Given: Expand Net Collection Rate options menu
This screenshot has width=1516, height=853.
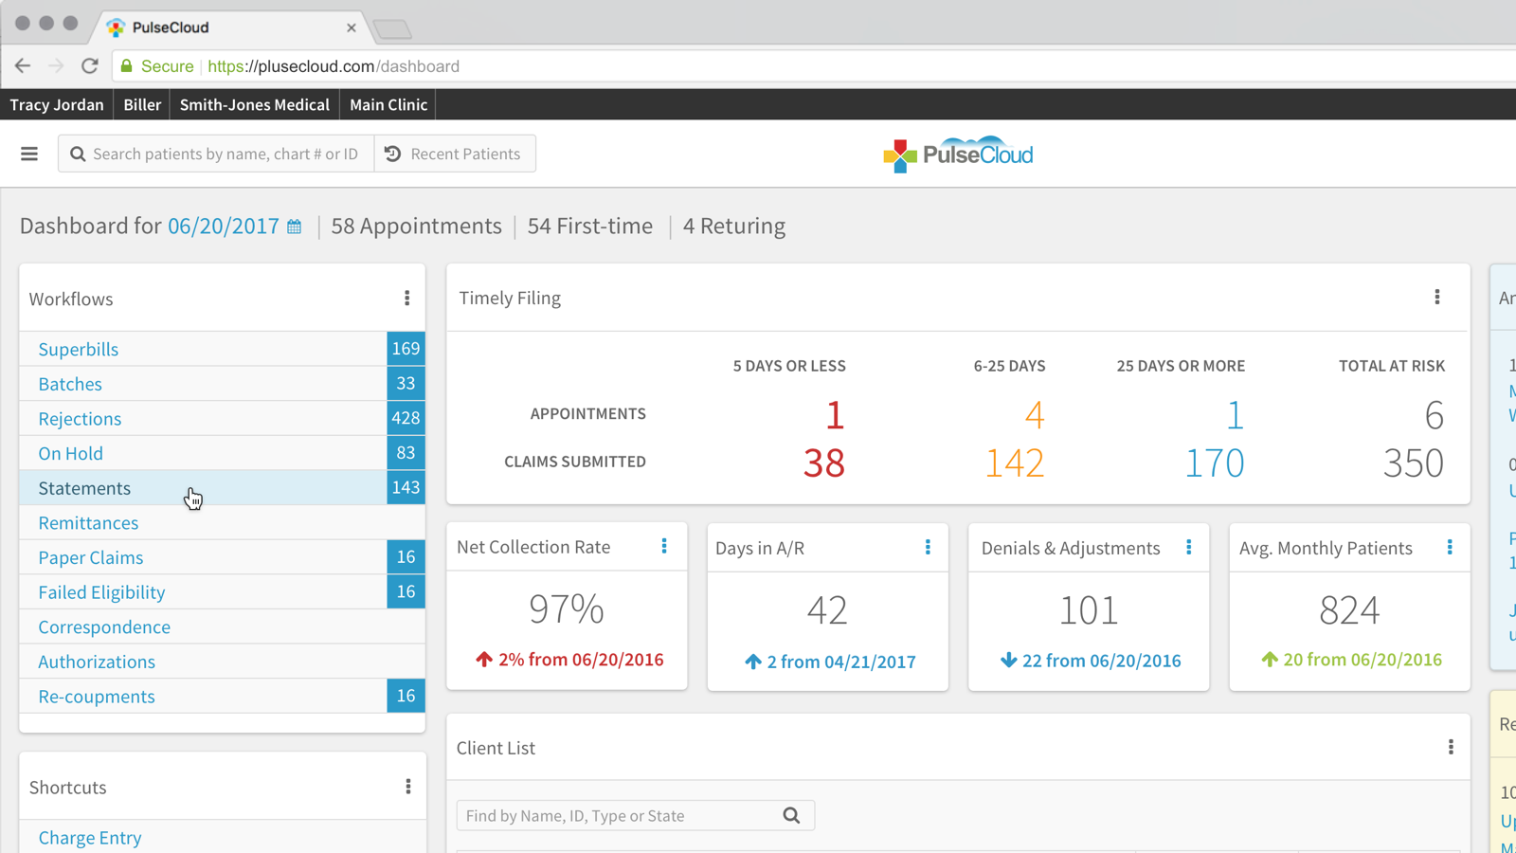Looking at the screenshot, I should tap(664, 547).
